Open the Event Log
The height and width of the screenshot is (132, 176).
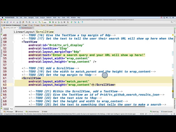click(x=154, y=112)
